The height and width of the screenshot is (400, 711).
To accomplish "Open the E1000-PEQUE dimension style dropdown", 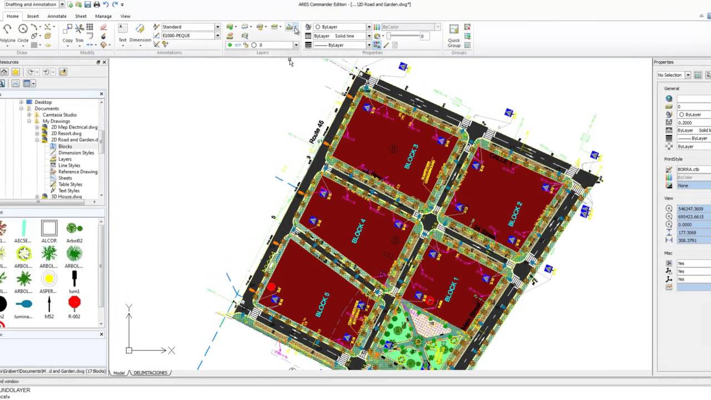I will tap(217, 36).
